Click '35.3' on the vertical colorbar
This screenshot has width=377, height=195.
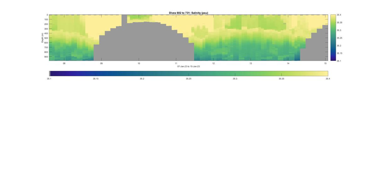tap(339, 30)
